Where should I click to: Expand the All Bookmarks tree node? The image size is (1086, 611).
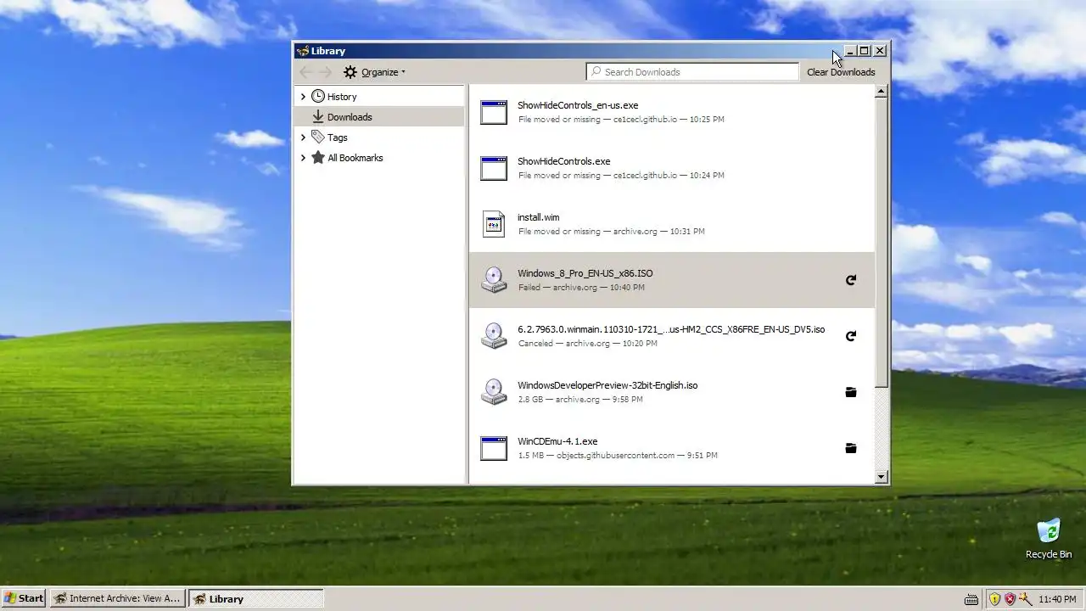(x=303, y=158)
